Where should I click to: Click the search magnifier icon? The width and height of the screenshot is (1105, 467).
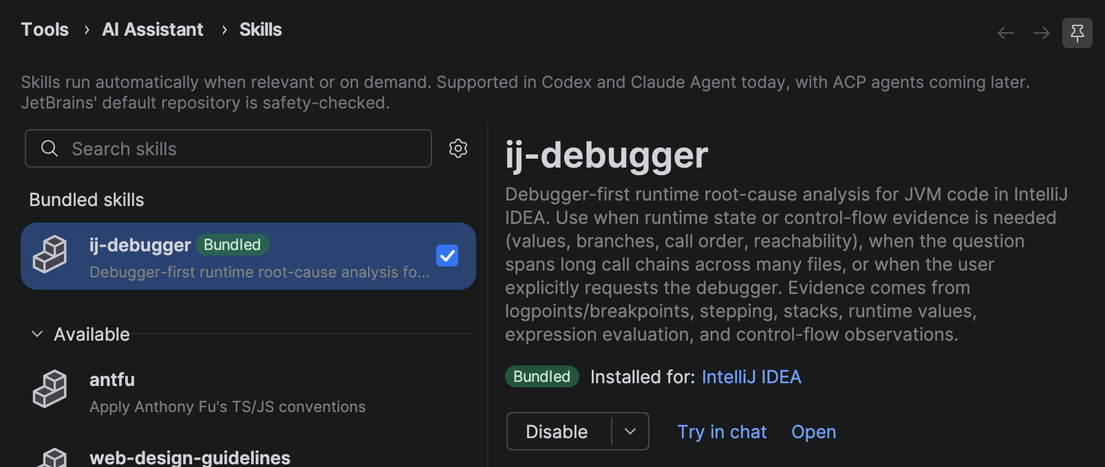(x=50, y=148)
